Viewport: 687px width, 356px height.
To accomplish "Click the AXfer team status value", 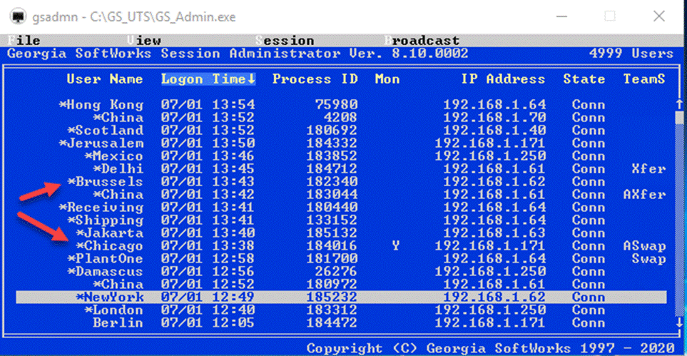I will tap(644, 195).
